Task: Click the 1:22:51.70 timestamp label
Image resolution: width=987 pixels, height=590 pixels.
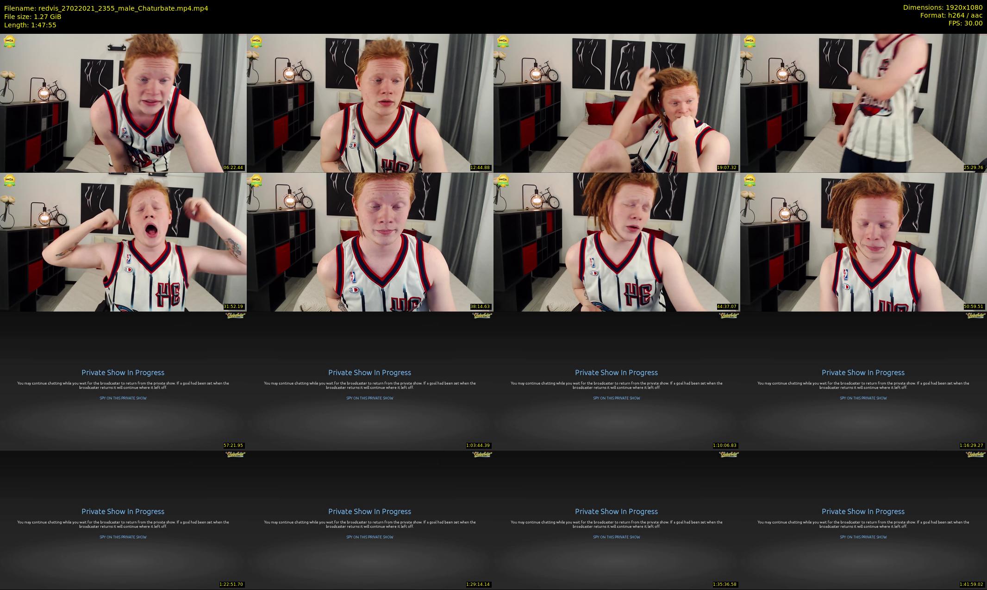Action: click(233, 584)
